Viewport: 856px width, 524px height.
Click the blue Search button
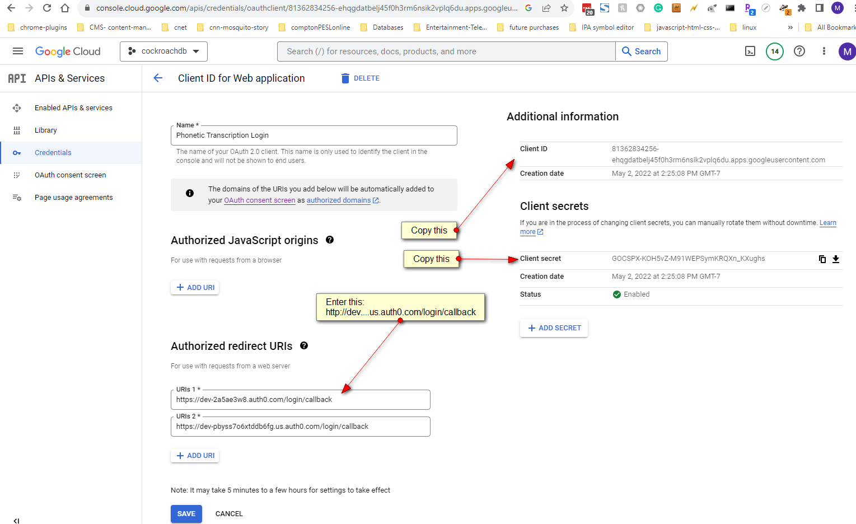[642, 52]
